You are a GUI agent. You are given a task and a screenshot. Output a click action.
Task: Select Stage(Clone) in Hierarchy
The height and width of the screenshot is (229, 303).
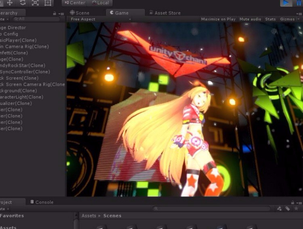point(32,59)
